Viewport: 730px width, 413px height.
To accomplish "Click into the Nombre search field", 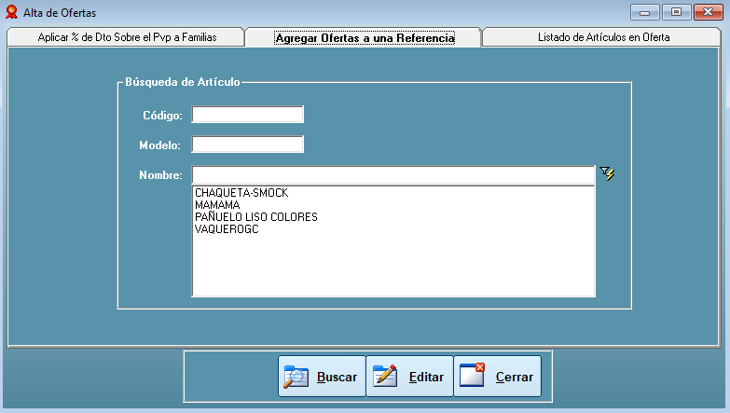I will click(x=393, y=175).
